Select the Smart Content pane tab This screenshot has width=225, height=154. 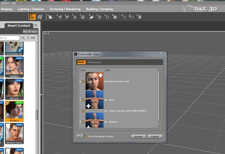pos(19,25)
